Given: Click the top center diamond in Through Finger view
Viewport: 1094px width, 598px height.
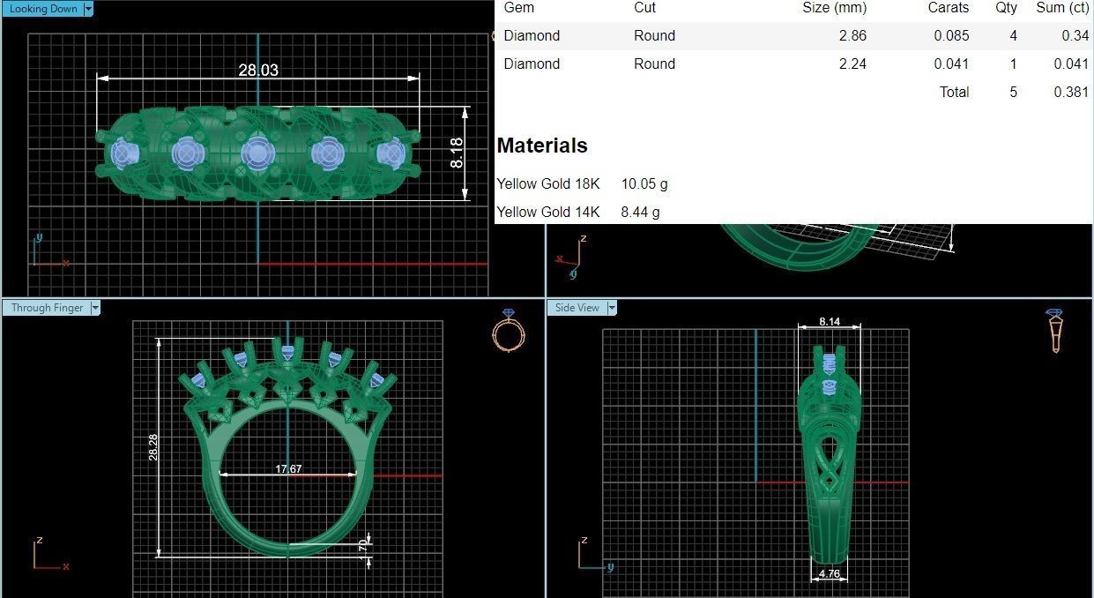Looking at the screenshot, I should click(x=287, y=354).
